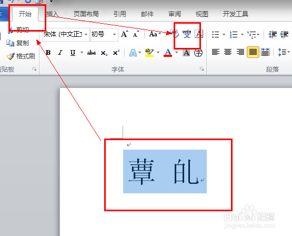
Task: Switch to the 审阅 tab
Action: (x=175, y=14)
